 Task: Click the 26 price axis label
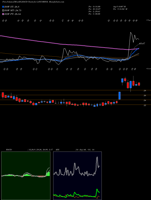[x=145, y=95]
